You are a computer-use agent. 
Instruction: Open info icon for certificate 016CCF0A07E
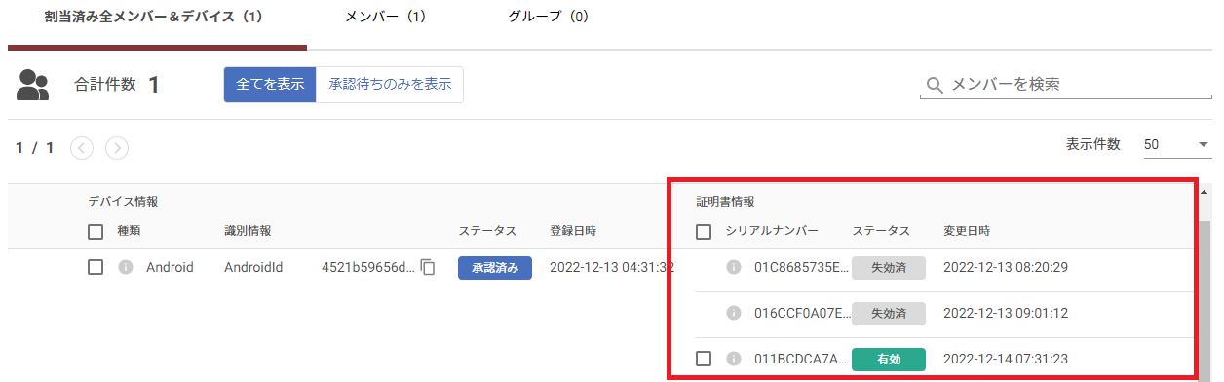pyautogui.click(x=734, y=313)
